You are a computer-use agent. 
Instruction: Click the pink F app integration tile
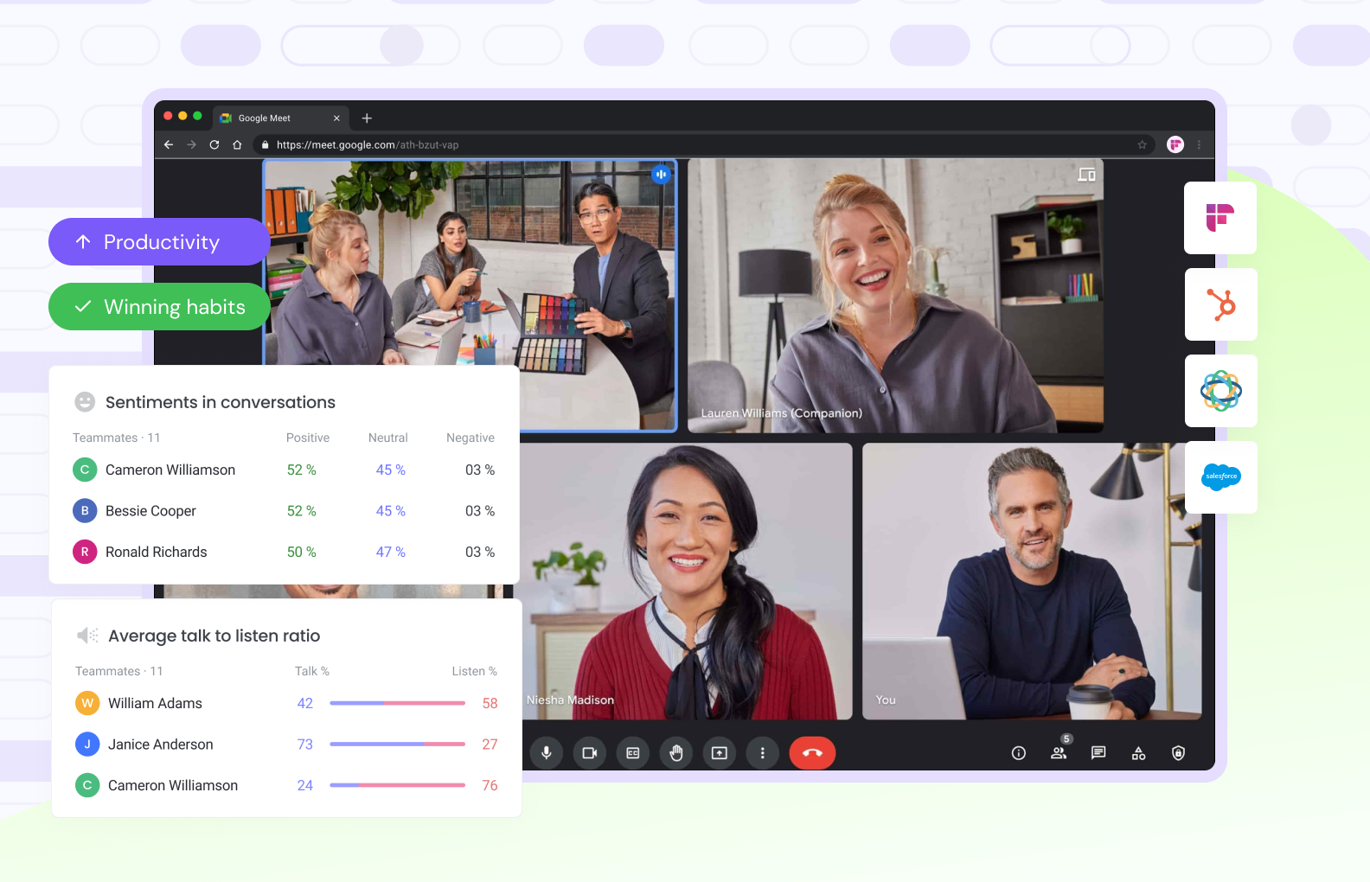[x=1220, y=218]
